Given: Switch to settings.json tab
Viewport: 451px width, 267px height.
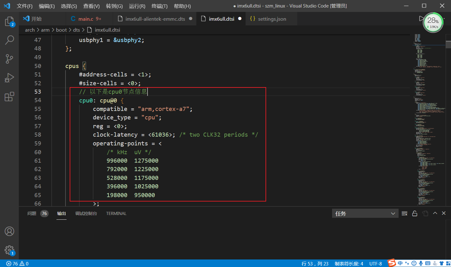Looking at the screenshot, I should point(271,19).
